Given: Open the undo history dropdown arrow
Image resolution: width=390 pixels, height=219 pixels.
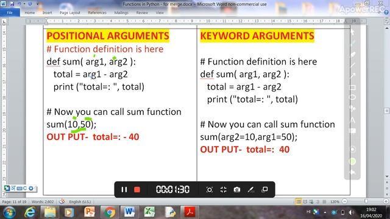Looking at the screenshot, I should pos(24,4).
